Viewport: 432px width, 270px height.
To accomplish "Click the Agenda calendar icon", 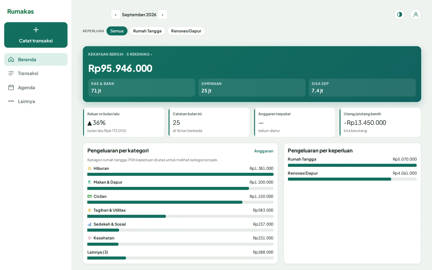I will tap(11, 87).
